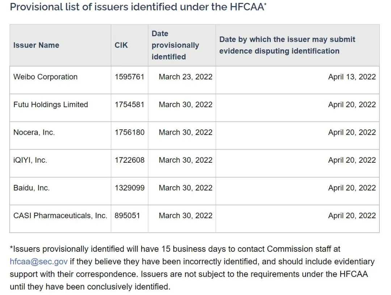Image resolution: width=391 pixels, height=295 pixels.
Task: Click the Provisional list of issuers heading
Action: coord(138,7)
